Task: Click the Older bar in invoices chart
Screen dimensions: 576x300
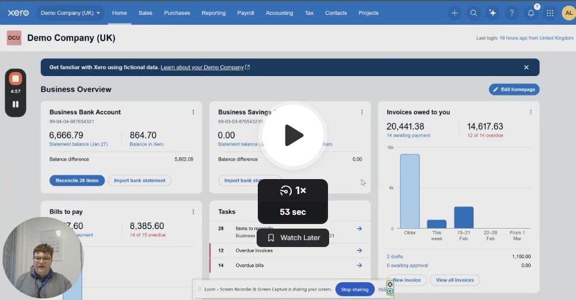Action: click(410, 191)
